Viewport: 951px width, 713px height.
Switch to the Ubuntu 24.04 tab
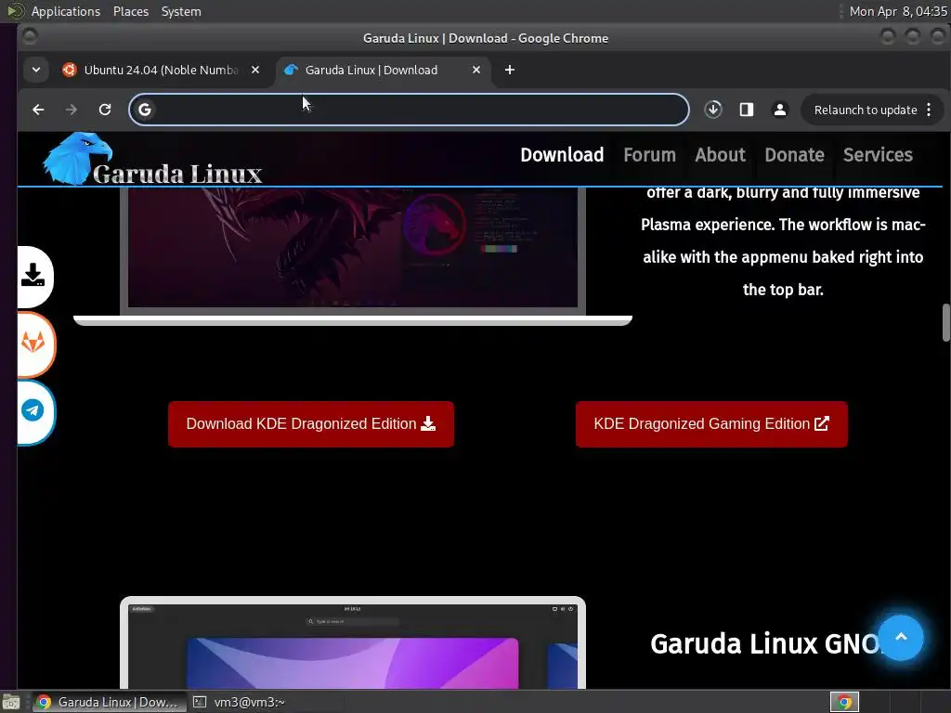161,70
